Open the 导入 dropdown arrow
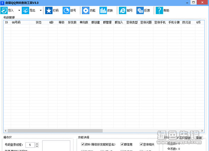Screen dimensions: 209x151 pos(19,11)
